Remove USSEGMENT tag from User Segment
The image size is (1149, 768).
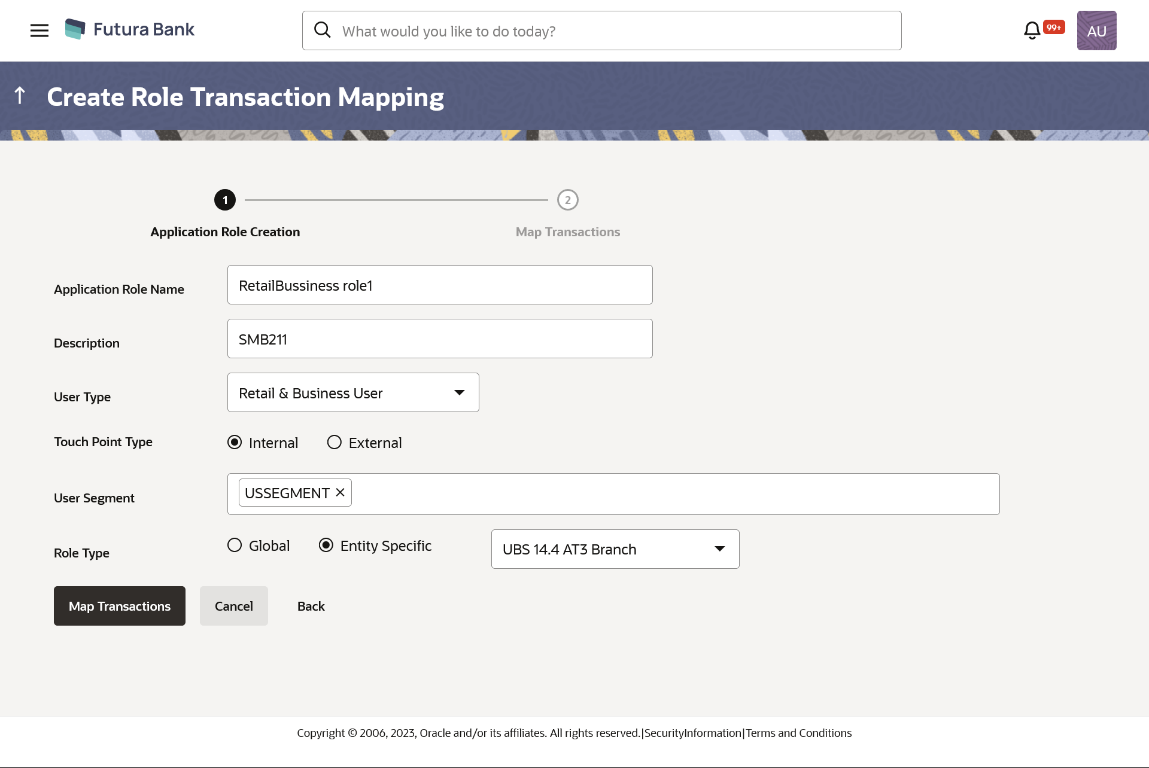coord(341,493)
